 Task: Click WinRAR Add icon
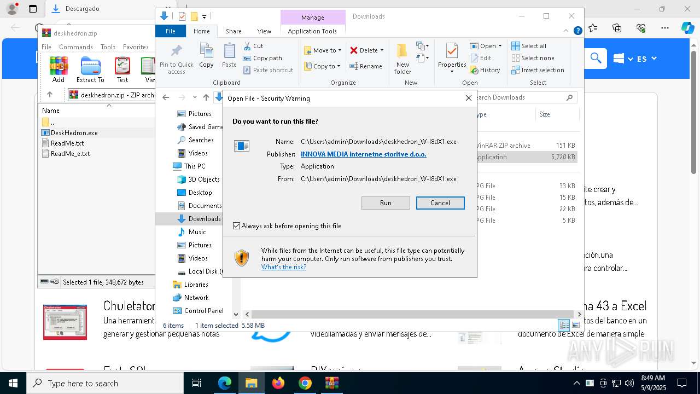pyautogui.click(x=59, y=69)
